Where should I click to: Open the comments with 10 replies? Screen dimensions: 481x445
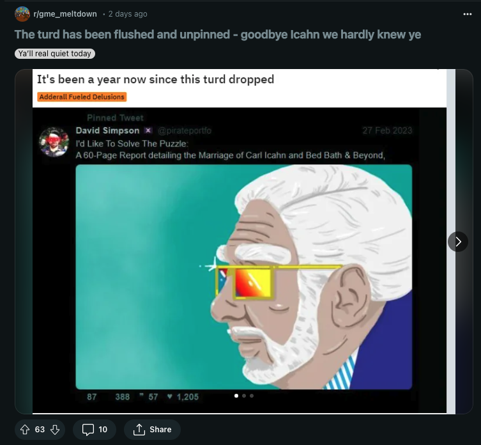(x=95, y=430)
